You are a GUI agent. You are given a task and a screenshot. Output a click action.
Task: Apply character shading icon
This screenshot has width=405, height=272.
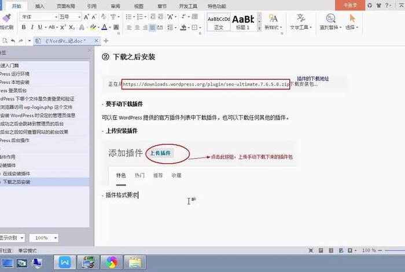point(116,27)
